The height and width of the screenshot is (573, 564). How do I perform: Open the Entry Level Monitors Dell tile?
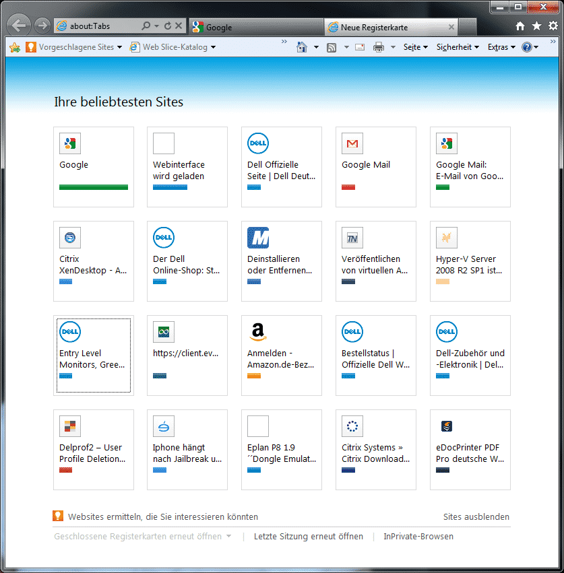(94, 356)
